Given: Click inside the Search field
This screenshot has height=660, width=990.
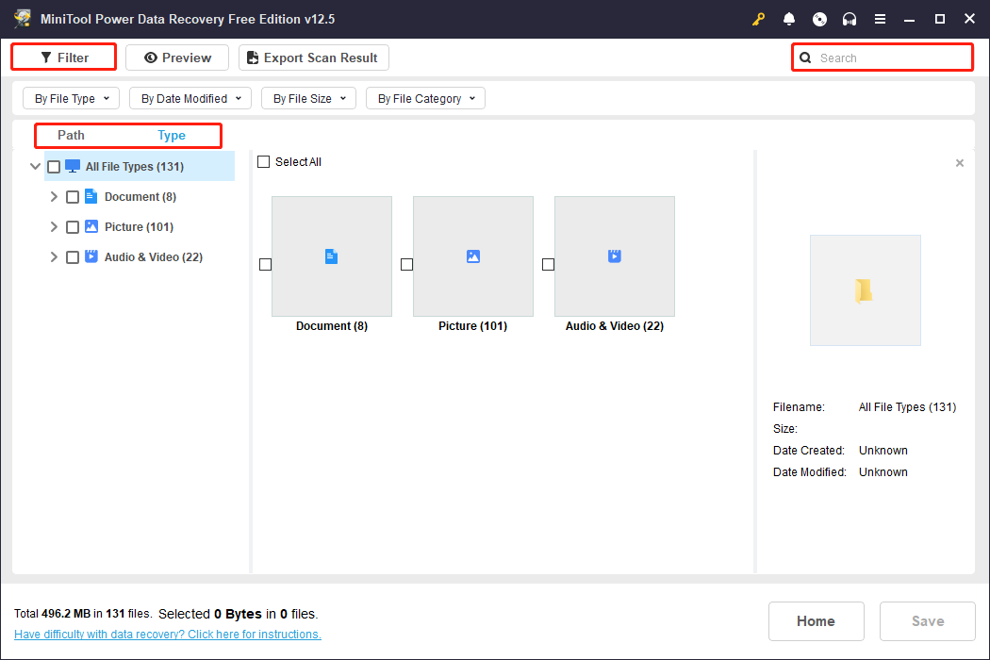Looking at the screenshot, I should click(882, 58).
